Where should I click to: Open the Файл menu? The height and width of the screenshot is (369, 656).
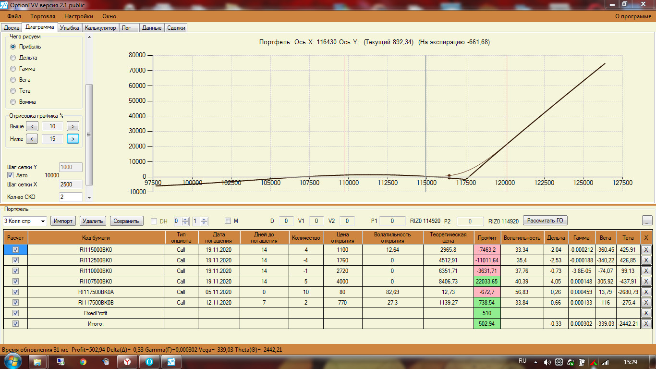[14, 16]
